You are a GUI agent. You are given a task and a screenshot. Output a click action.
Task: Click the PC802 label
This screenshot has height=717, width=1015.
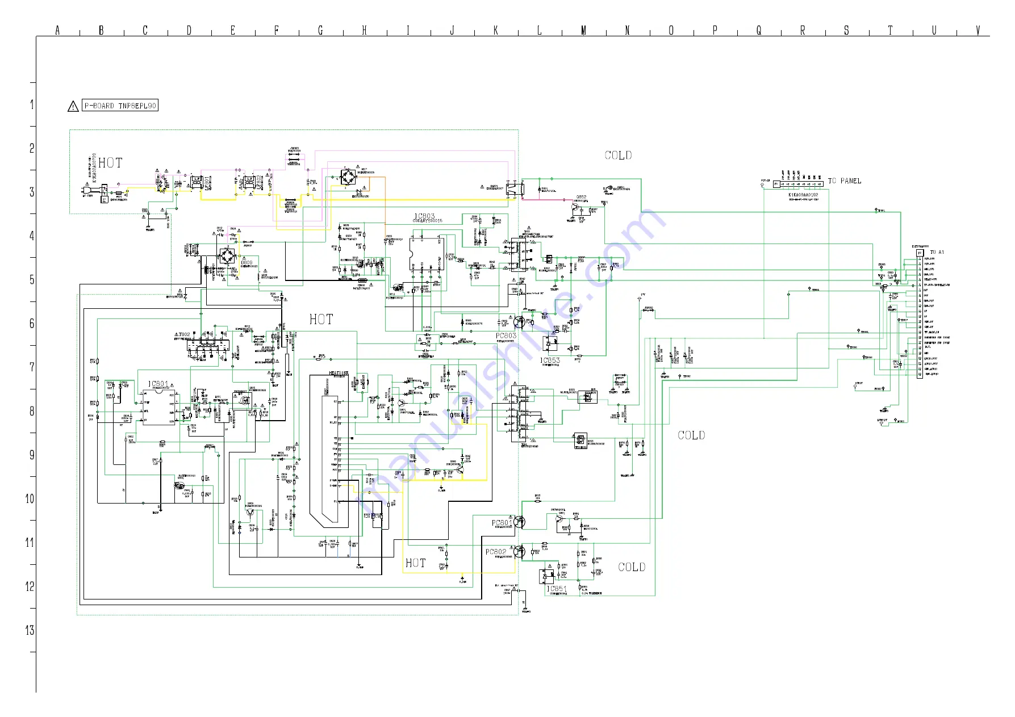click(495, 552)
